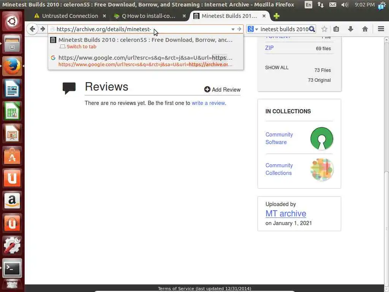Click SHOW ALL files link

(x=277, y=68)
